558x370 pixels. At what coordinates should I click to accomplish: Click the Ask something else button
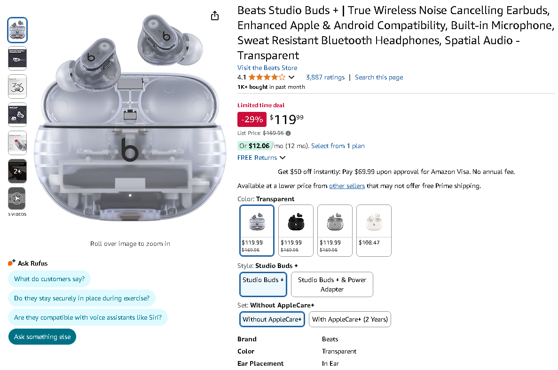[42, 337]
